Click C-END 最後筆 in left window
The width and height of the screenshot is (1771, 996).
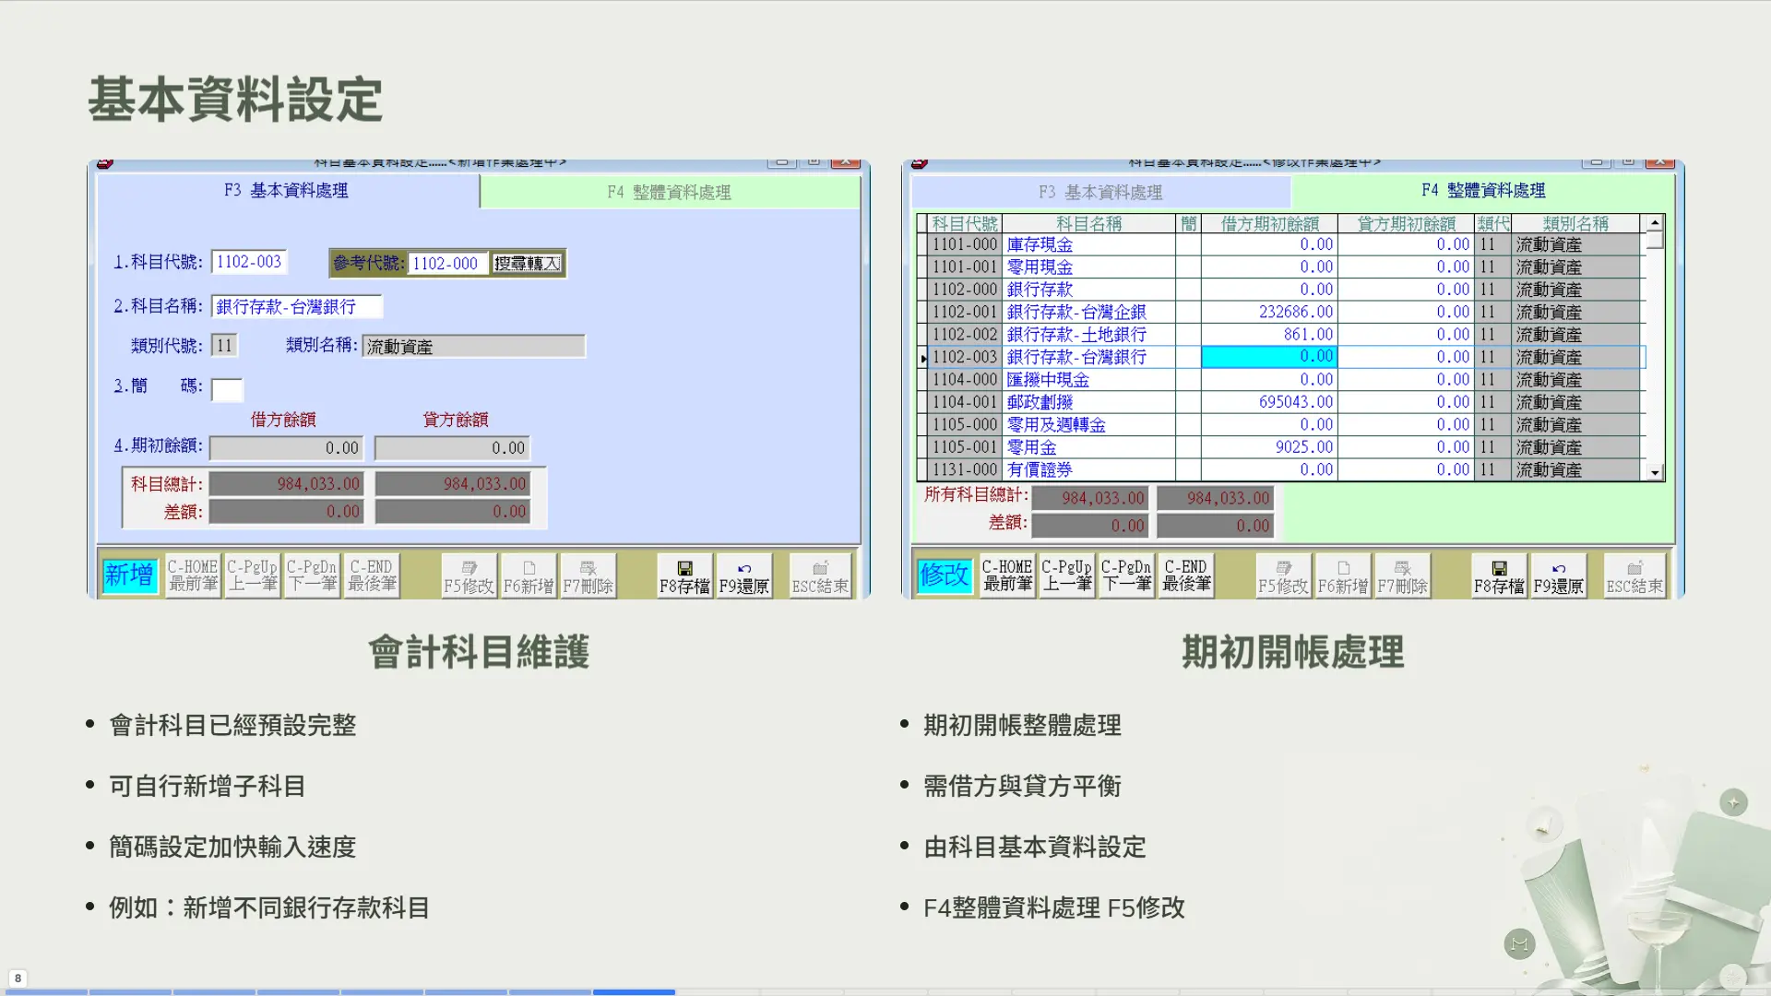pos(372,575)
